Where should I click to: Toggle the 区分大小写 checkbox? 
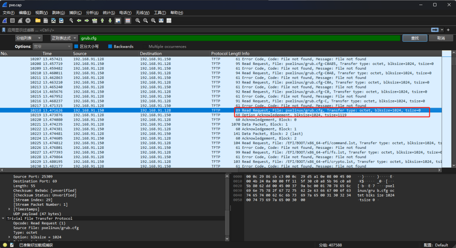(76, 46)
